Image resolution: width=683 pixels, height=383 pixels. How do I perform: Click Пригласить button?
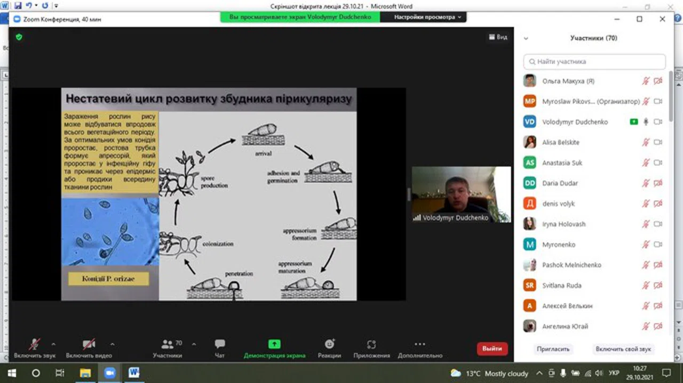tap(553, 349)
